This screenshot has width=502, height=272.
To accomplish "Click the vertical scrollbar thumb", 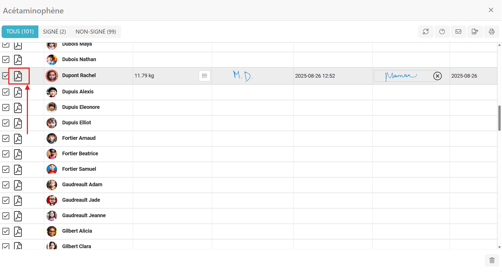I will click(x=499, y=118).
